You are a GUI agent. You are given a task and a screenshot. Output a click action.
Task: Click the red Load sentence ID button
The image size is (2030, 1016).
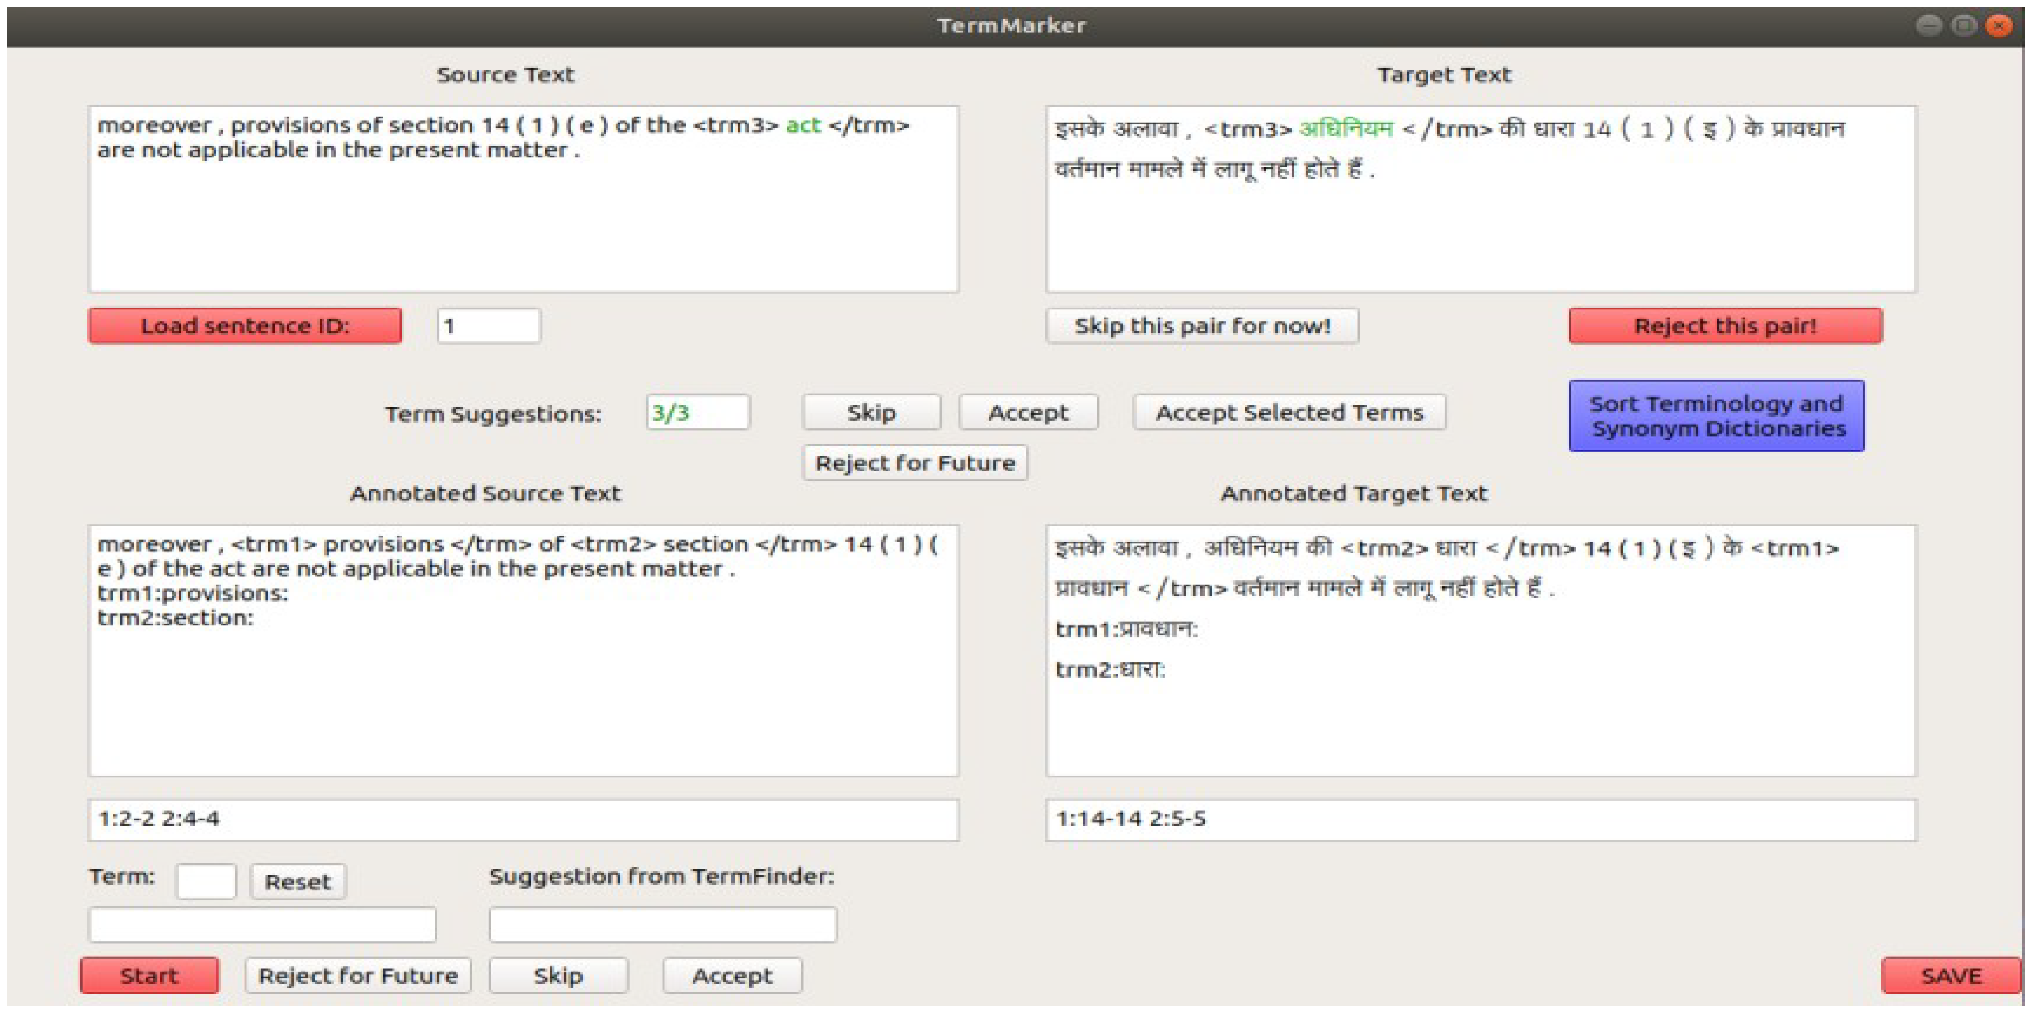[x=244, y=325]
